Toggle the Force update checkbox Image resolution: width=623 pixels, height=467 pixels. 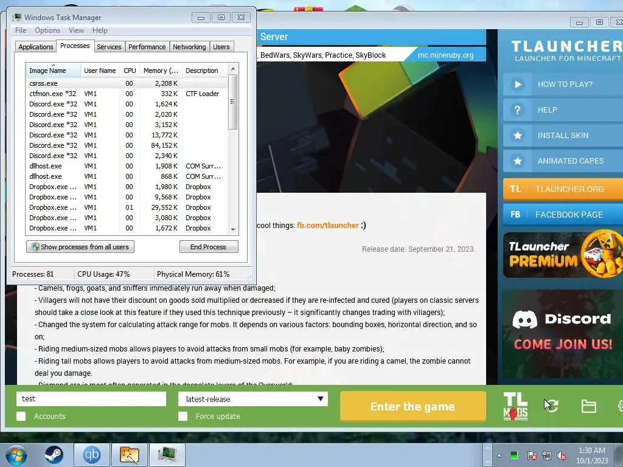[183, 416]
